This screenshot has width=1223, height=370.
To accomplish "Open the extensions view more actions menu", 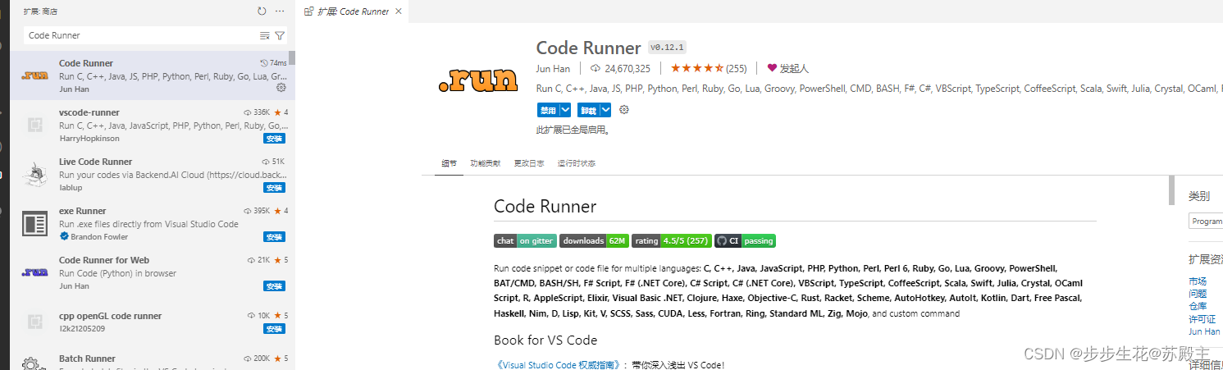I will coord(280,11).
